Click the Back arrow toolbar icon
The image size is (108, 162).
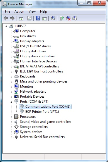coord(6,18)
